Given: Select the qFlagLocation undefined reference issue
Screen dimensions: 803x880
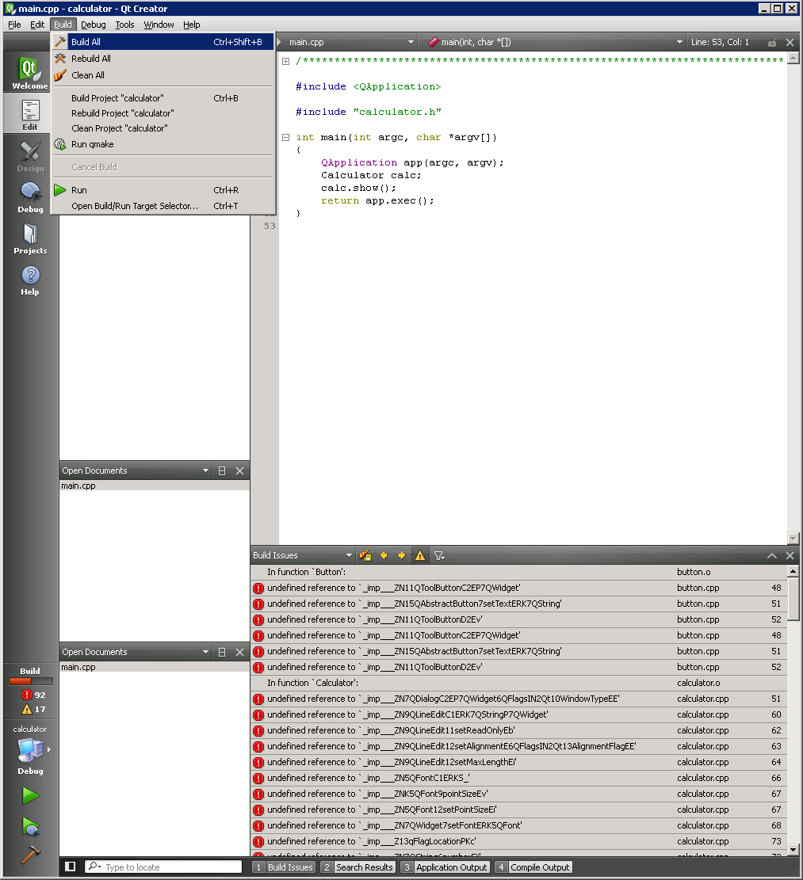Looking at the screenshot, I should point(518,841).
